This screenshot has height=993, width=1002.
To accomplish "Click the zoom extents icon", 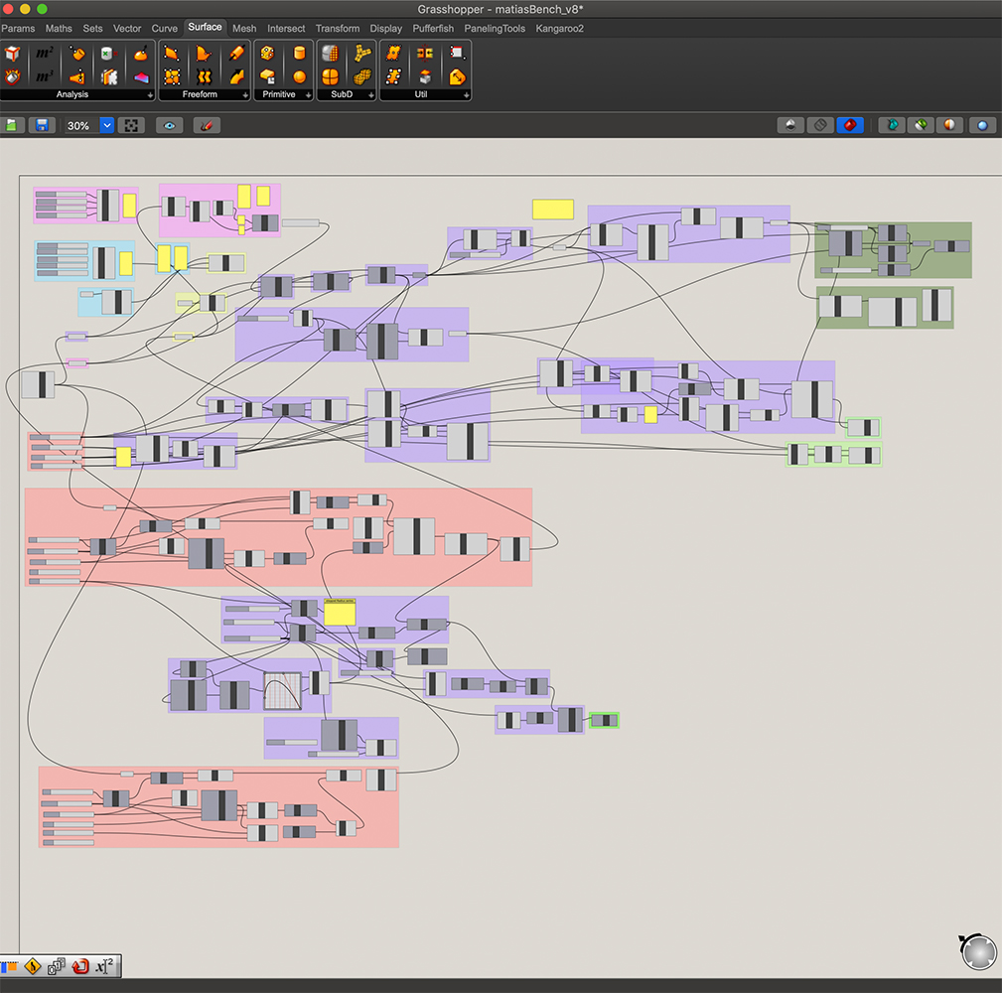I will pos(133,126).
